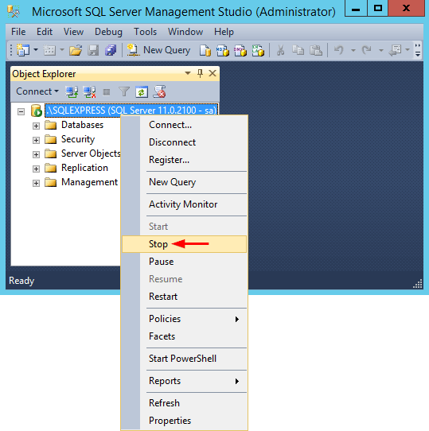Open the toolbar overflow options arrow
The height and width of the screenshot is (431, 429).
pyautogui.click(x=417, y=51)
